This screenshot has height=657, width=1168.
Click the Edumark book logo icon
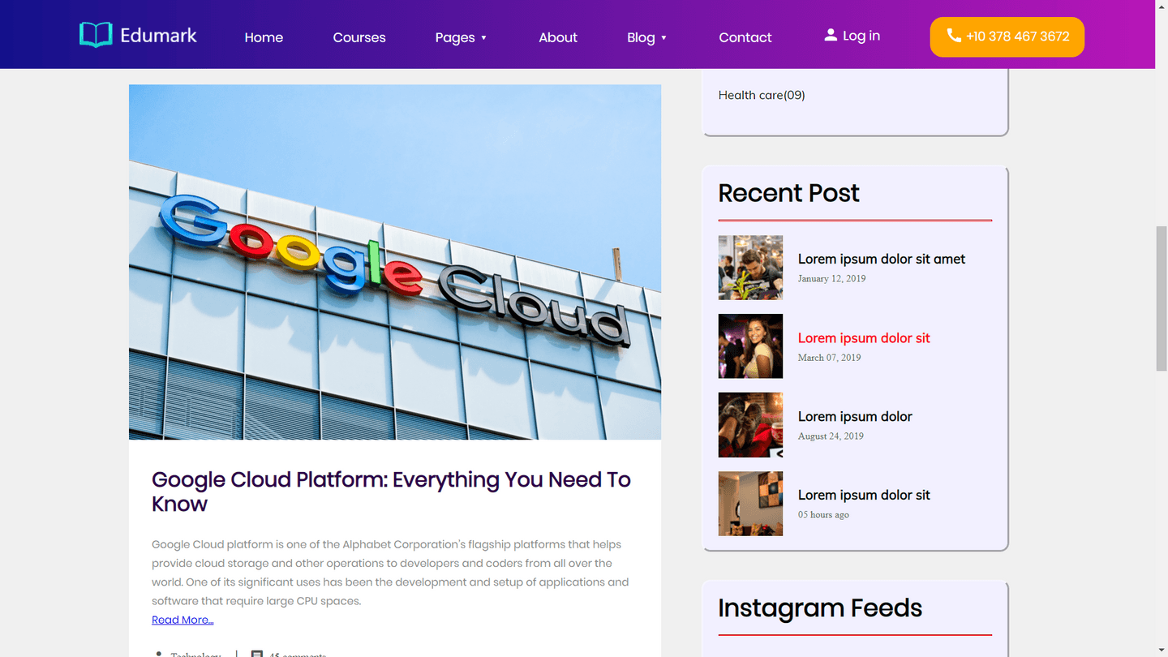(96, 35)
